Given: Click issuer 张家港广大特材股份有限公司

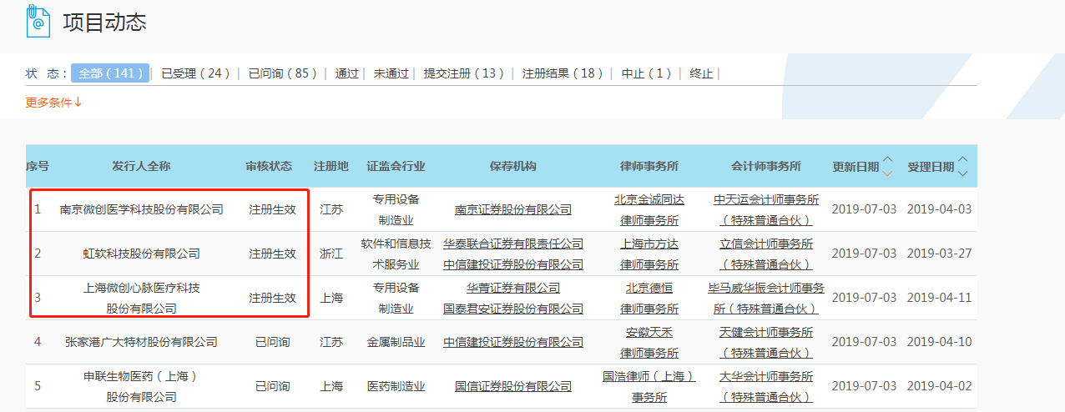Looking at the screenshot, I should pos(142,342).
